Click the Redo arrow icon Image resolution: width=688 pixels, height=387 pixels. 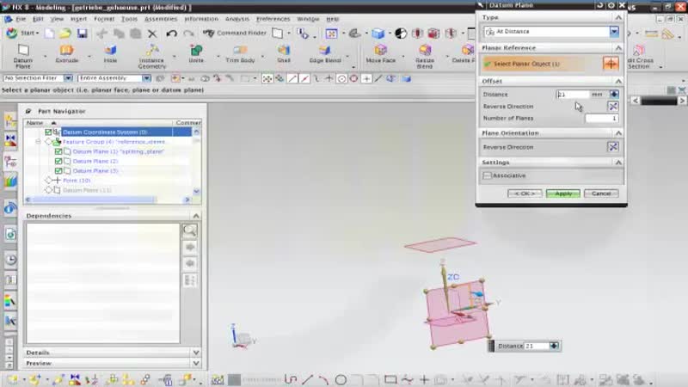(188, 34)
